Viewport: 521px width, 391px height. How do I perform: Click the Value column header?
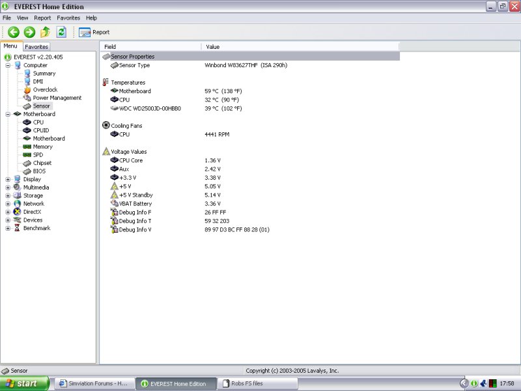[213, 47]
